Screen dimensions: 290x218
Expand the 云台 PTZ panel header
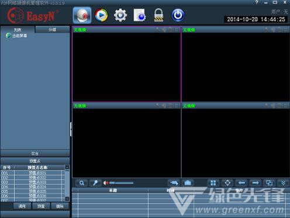coord(35,154)
